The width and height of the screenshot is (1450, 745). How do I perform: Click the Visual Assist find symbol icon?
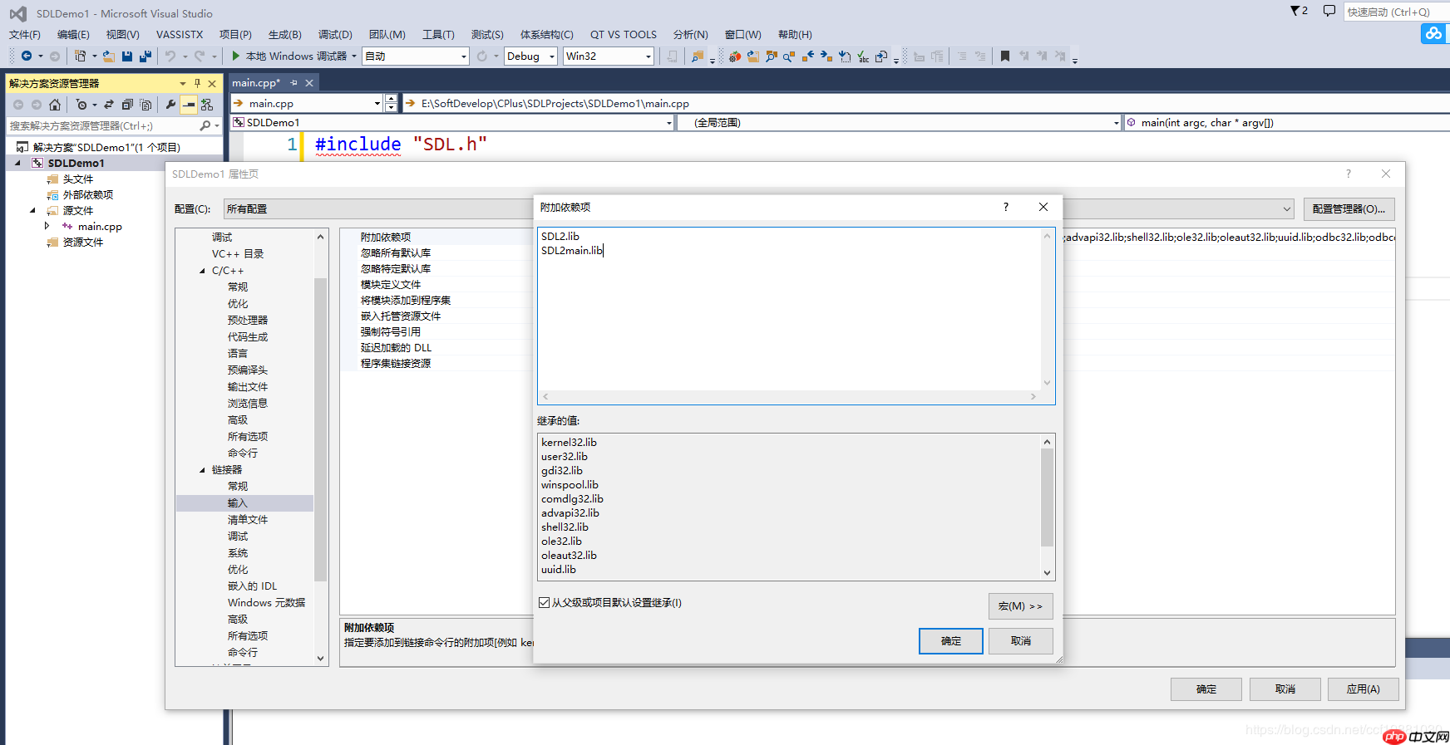pyautogui.click(x=772, y=56)
